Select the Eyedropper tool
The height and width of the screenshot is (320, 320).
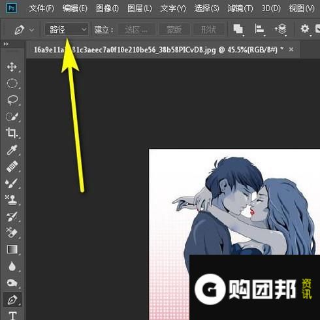12,150
